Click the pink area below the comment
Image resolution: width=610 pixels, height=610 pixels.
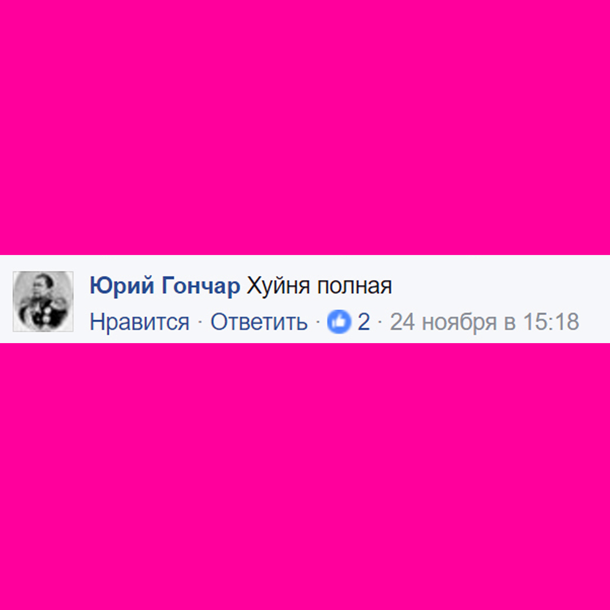pos(305,477)
